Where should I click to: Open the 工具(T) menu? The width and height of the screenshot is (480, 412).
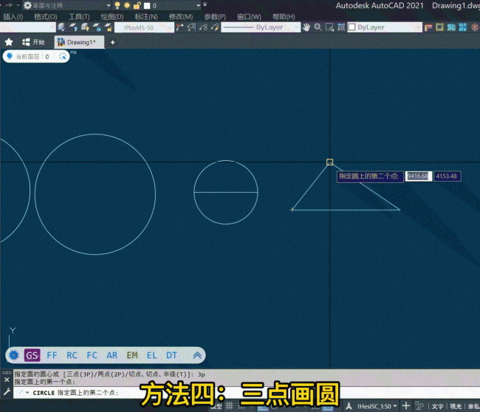pos(79,17)
